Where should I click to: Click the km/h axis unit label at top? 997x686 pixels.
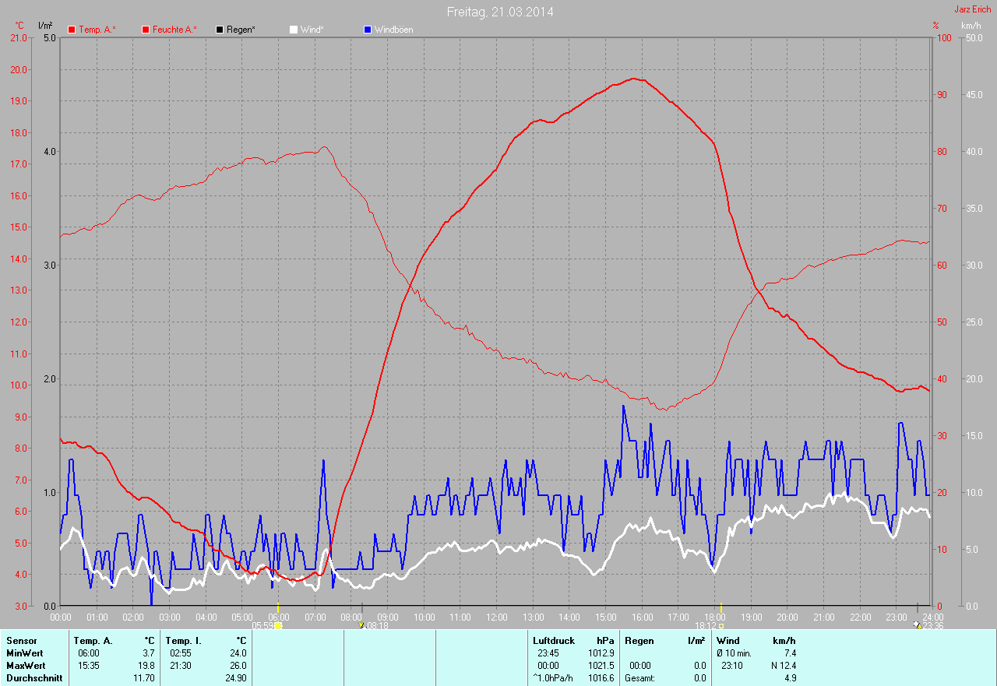click(x=971, y=26)
